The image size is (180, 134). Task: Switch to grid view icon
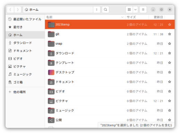[x=129, y=10]
